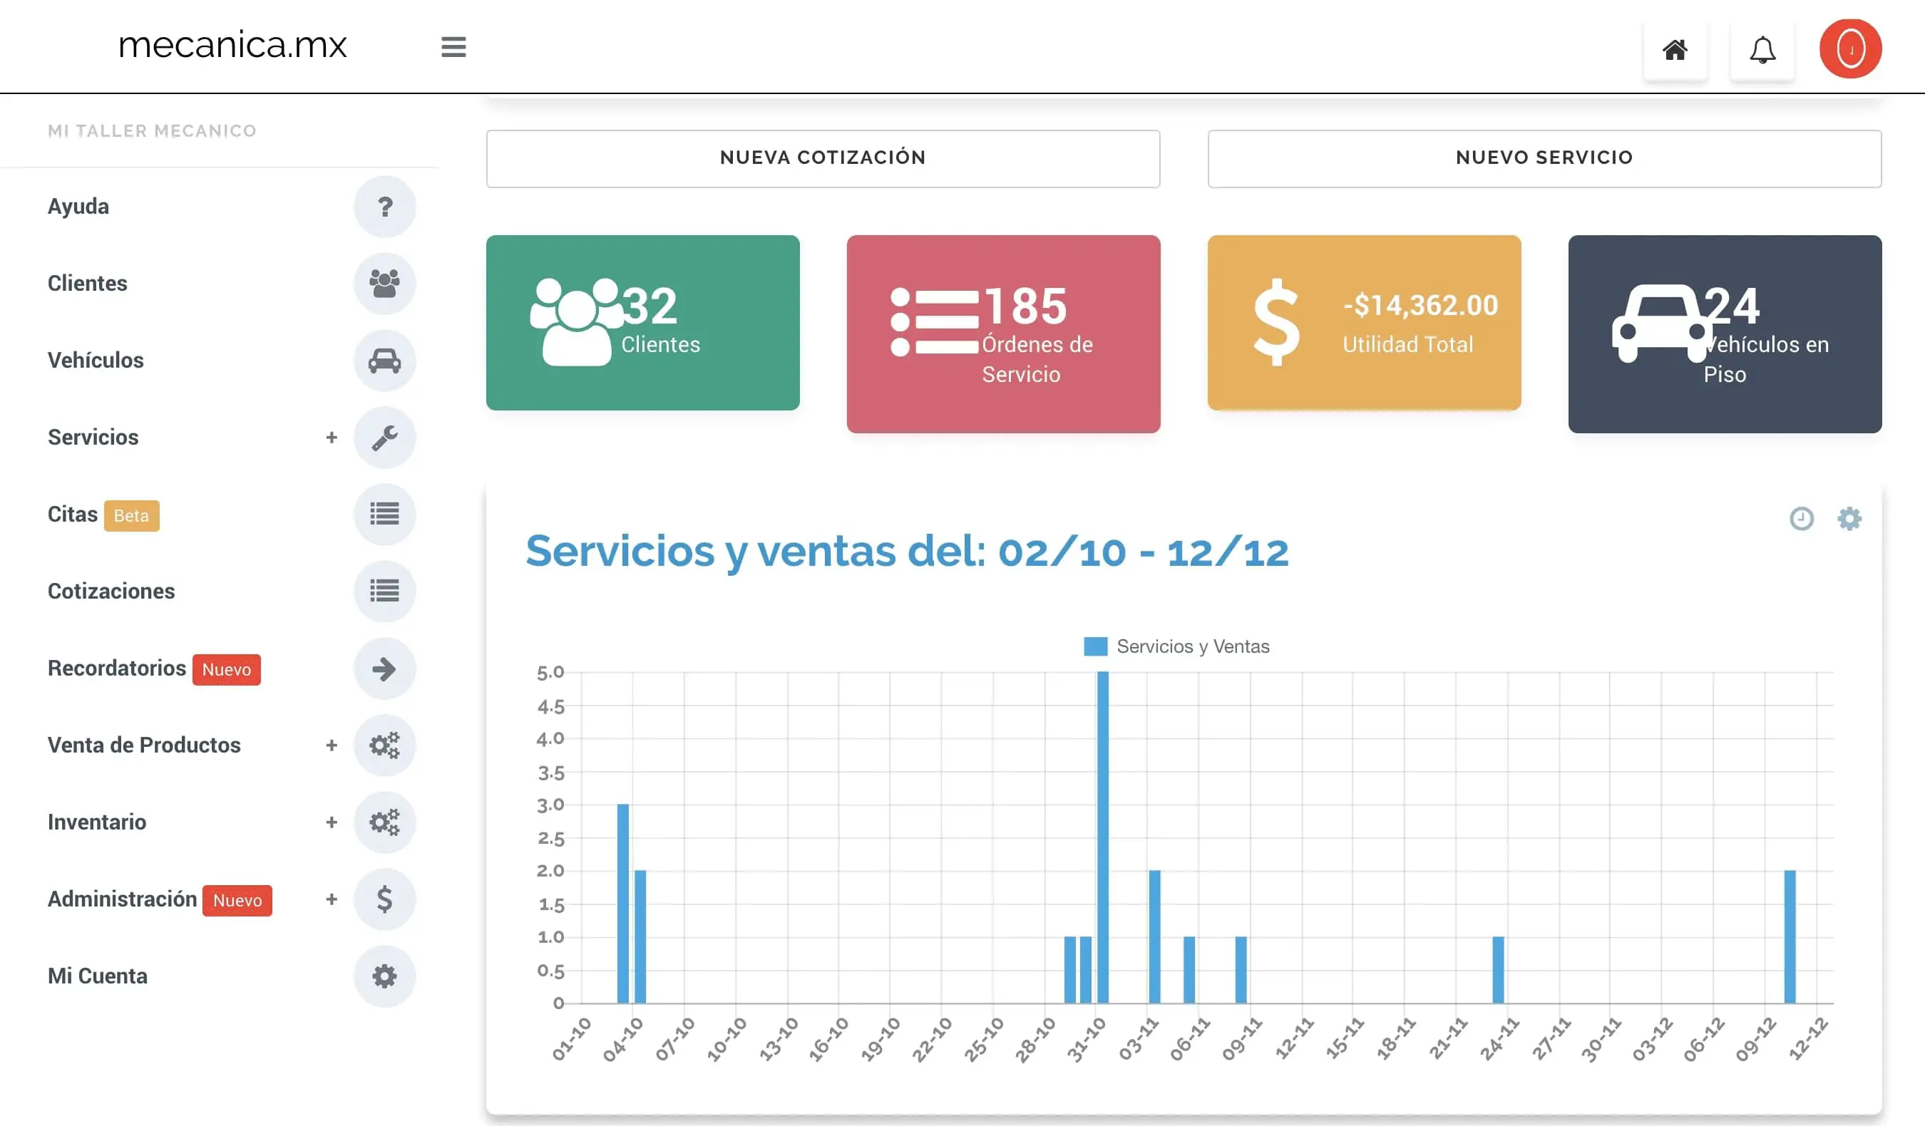1925x1126 pixels.
Task: Open the chart settings gear icon
Action: click(1849, 518)
